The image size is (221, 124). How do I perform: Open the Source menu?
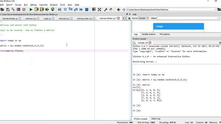[18, 5]
